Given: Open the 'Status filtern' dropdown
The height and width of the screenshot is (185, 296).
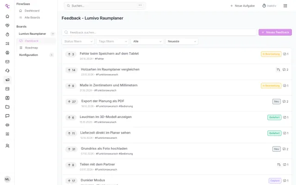Looking at the screenshot, I should (x=78, y=42).
